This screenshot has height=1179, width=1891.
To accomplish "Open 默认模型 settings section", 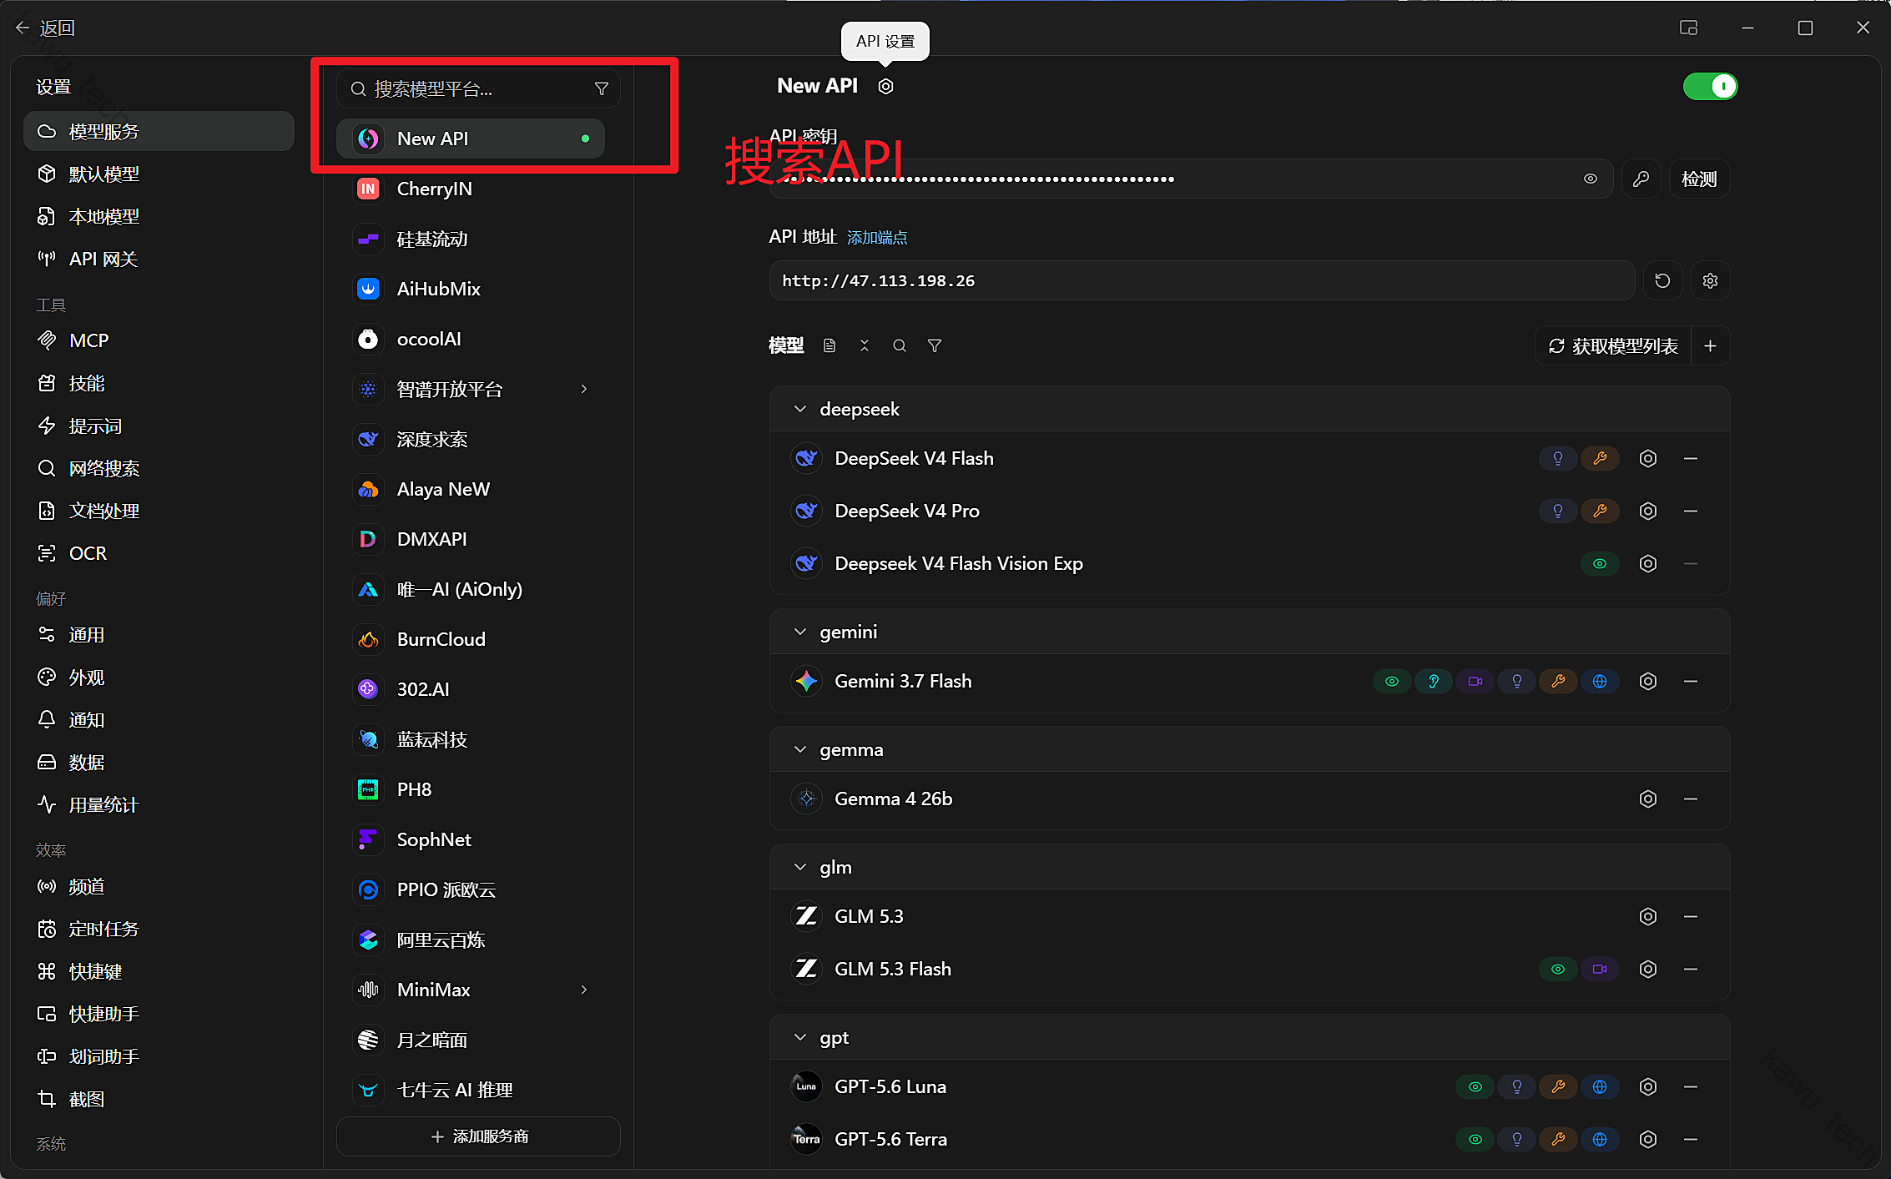I will (x=159, y=174).
